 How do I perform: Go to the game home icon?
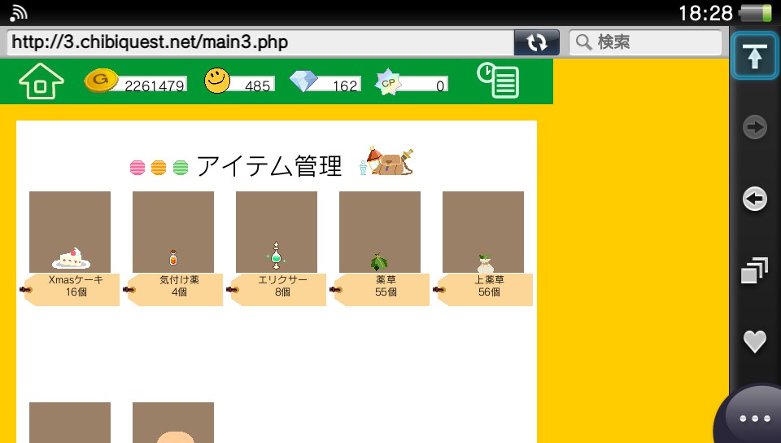[41, 81]
